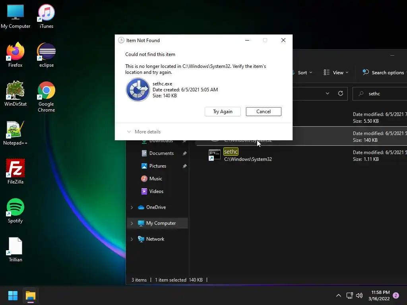Expand OneDrive tree node
This screenshot has width=407, height=305.
coord(132,207)
